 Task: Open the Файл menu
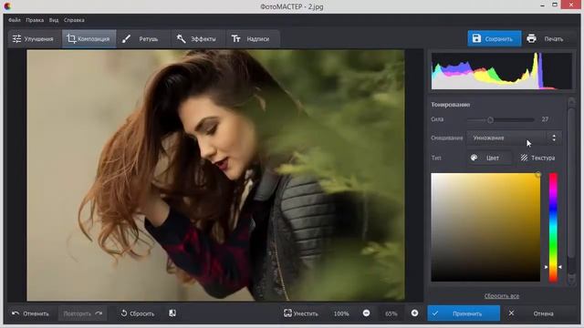coord(15,20)
